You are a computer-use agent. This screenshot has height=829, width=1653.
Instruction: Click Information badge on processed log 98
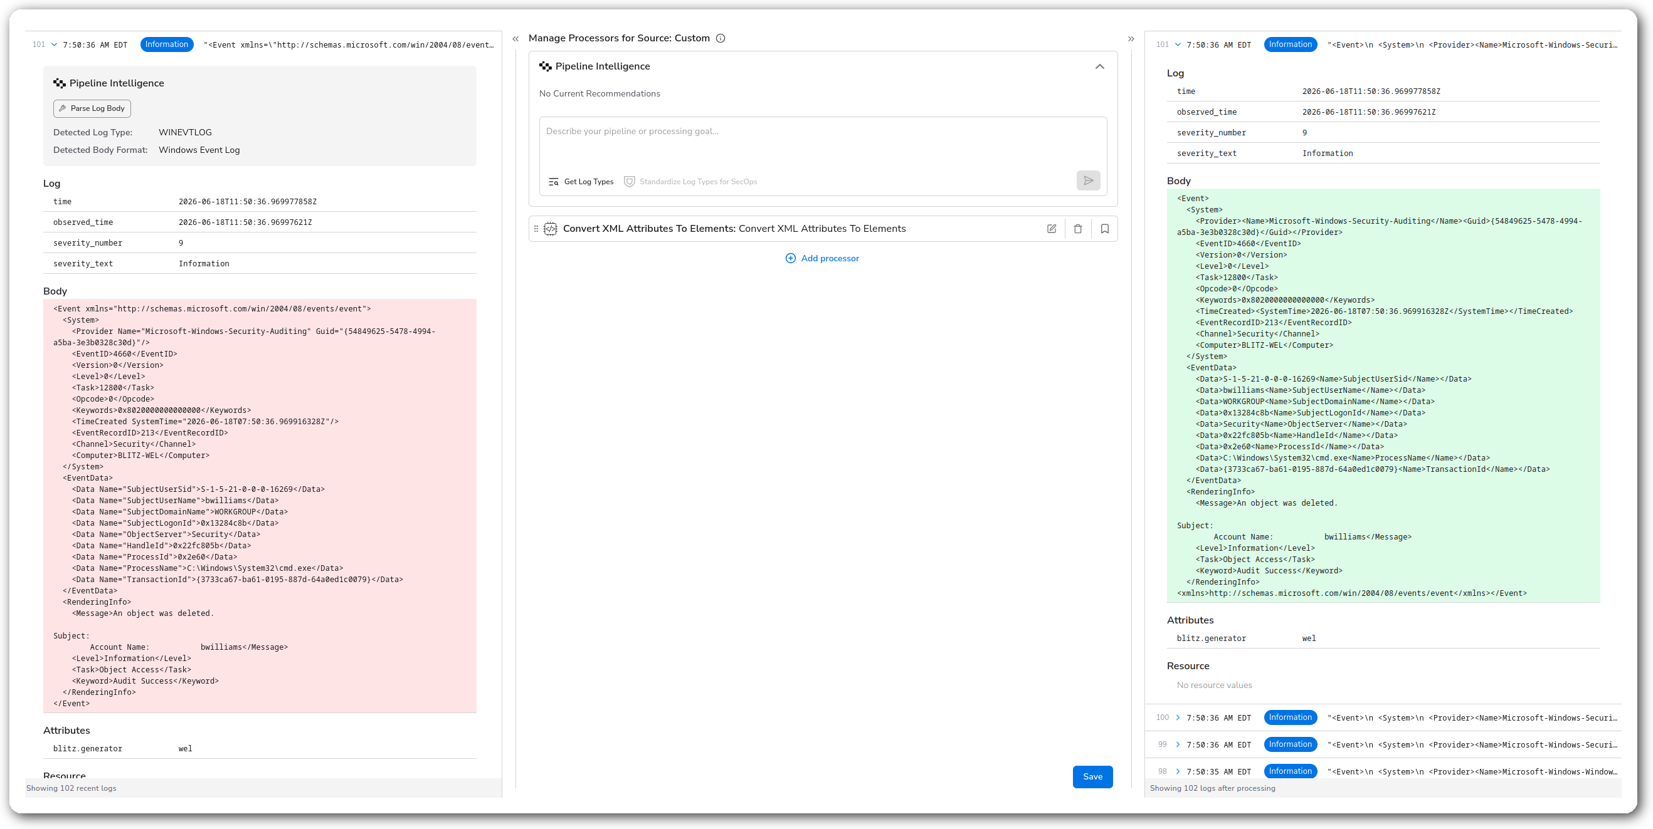coord(1291,771)
